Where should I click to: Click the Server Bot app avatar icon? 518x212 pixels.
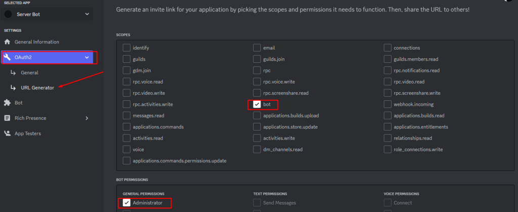click(x=8, y=14)
